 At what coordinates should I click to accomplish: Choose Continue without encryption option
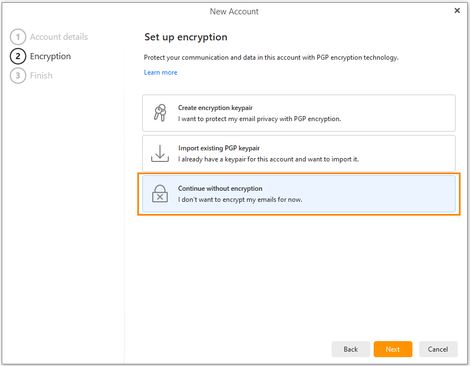click(x=299, y=194)
